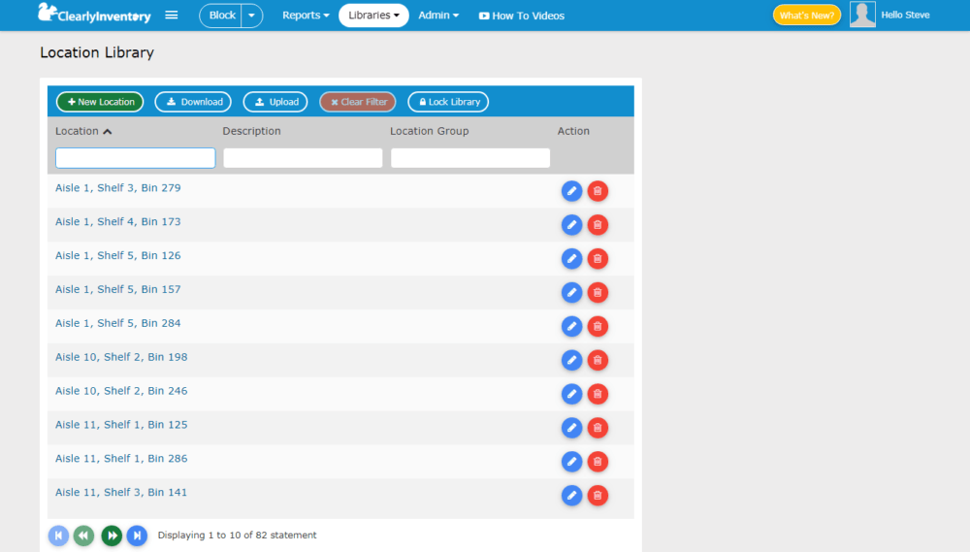Open the Admin dropdown menu

438,16
